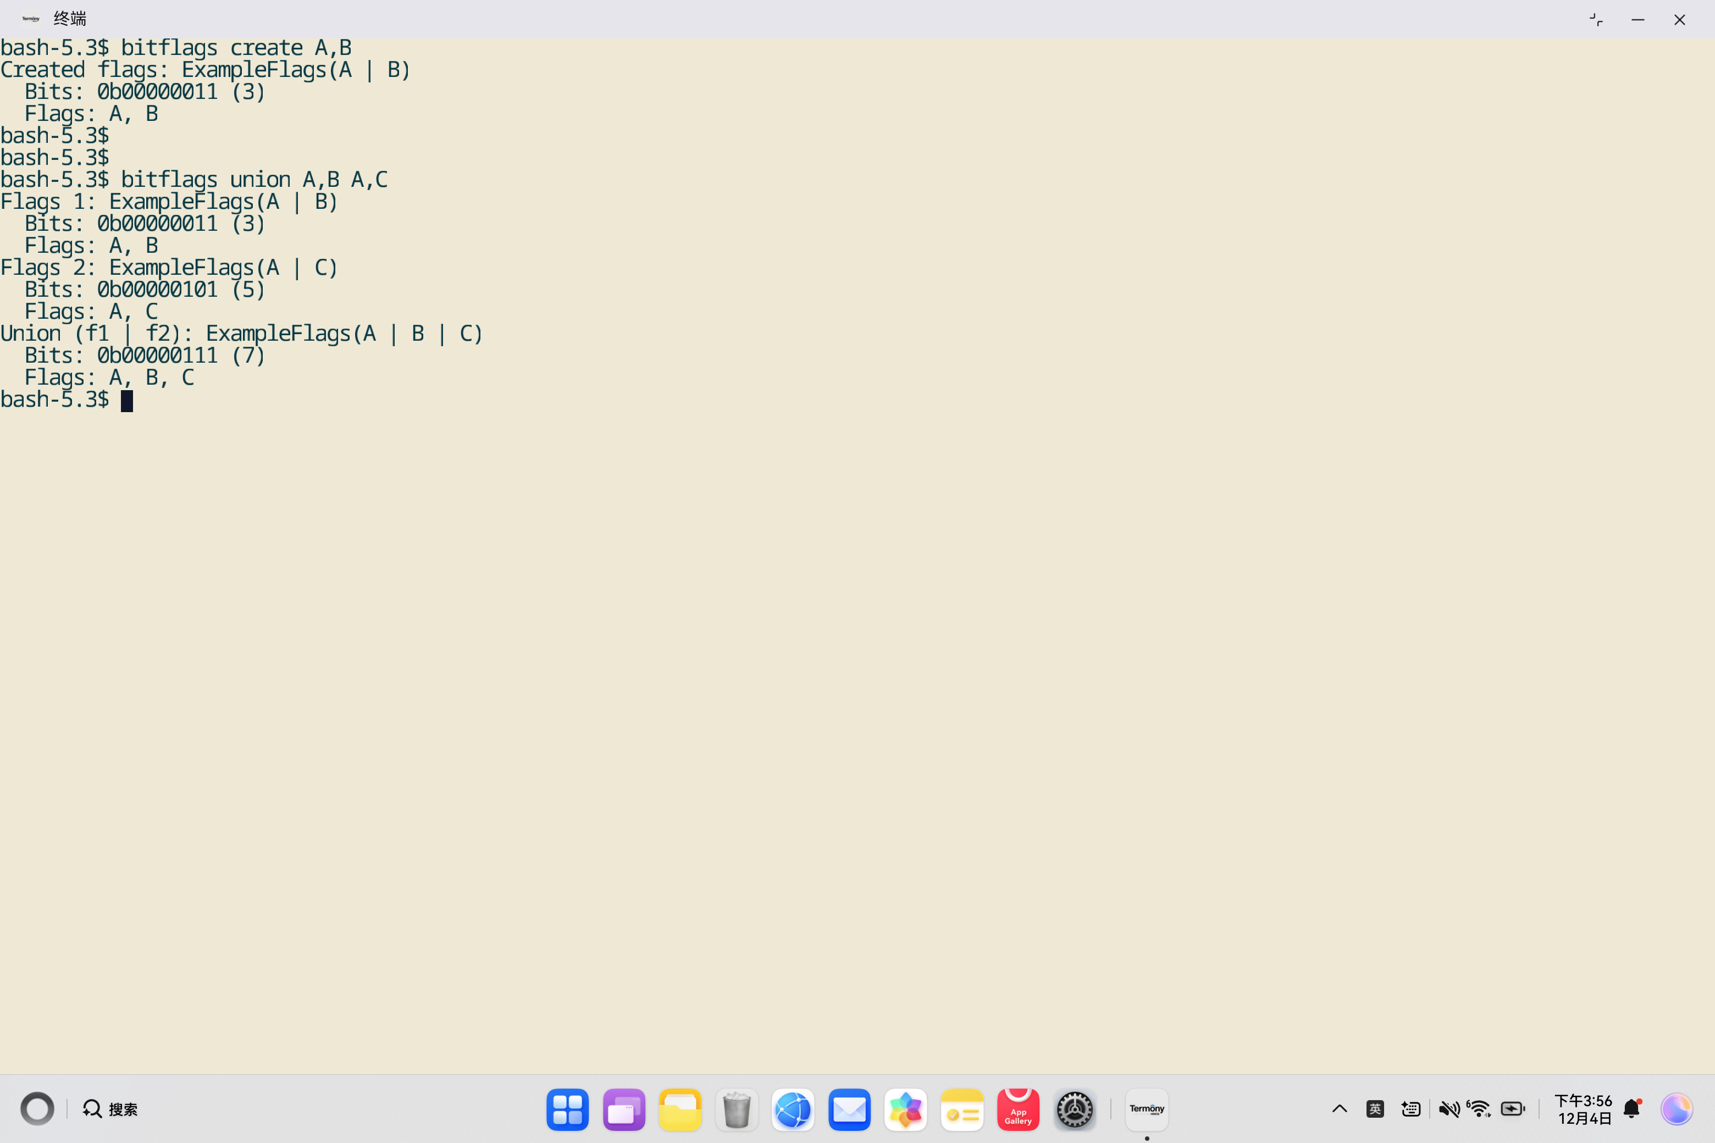Open the app launcher grid
Screen dimensions: 1715x1143
coord(567,1109)
